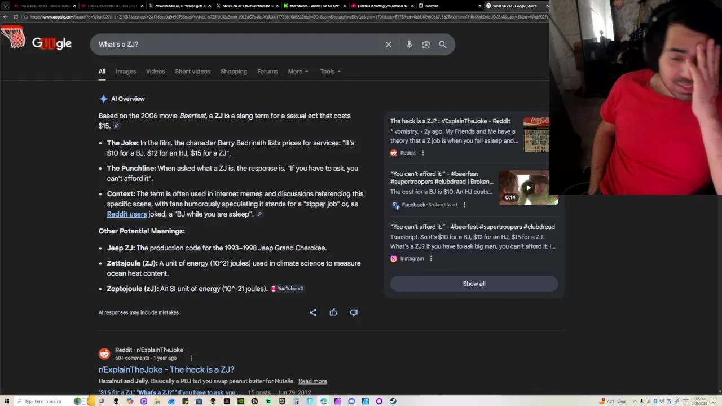The height and width of the screenshot is (406, 722).
Task: Click the magnifying glass search icon
Action: (443, 45)
